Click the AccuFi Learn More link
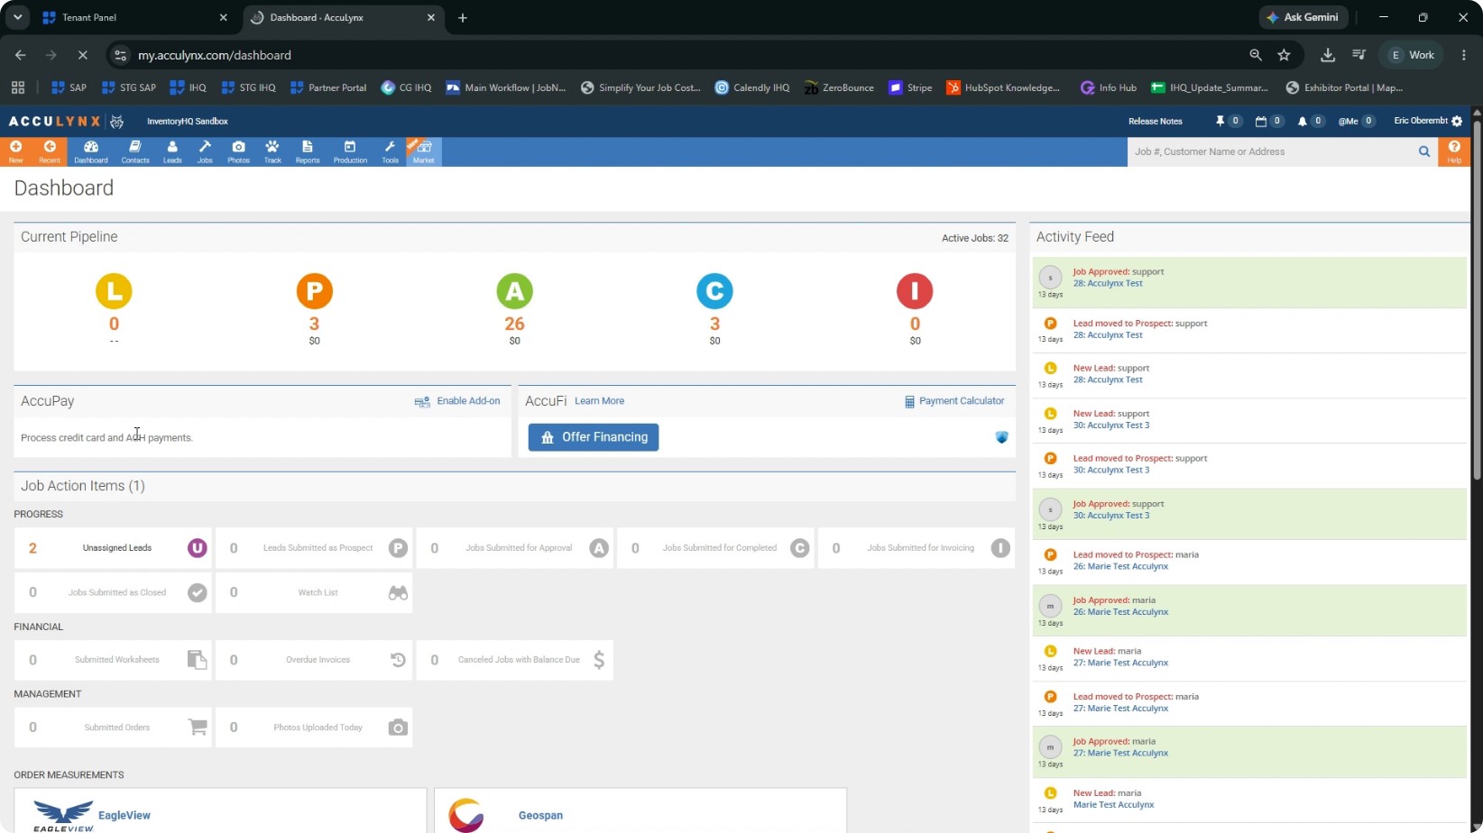Image resolution: width=1483 pixels, height=833 pixels. [x=599, y=401]
